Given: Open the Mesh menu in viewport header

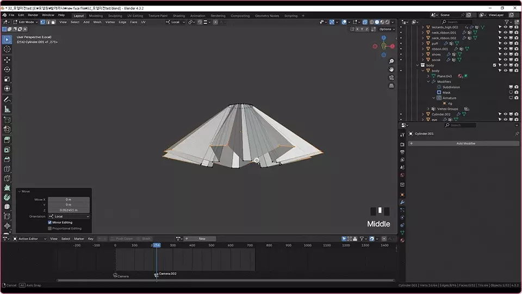Looking at the screenshot, I should pos(97,22).
